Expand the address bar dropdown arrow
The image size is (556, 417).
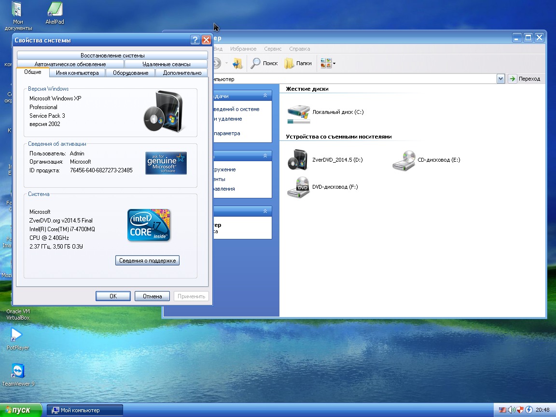coord(500,79)
